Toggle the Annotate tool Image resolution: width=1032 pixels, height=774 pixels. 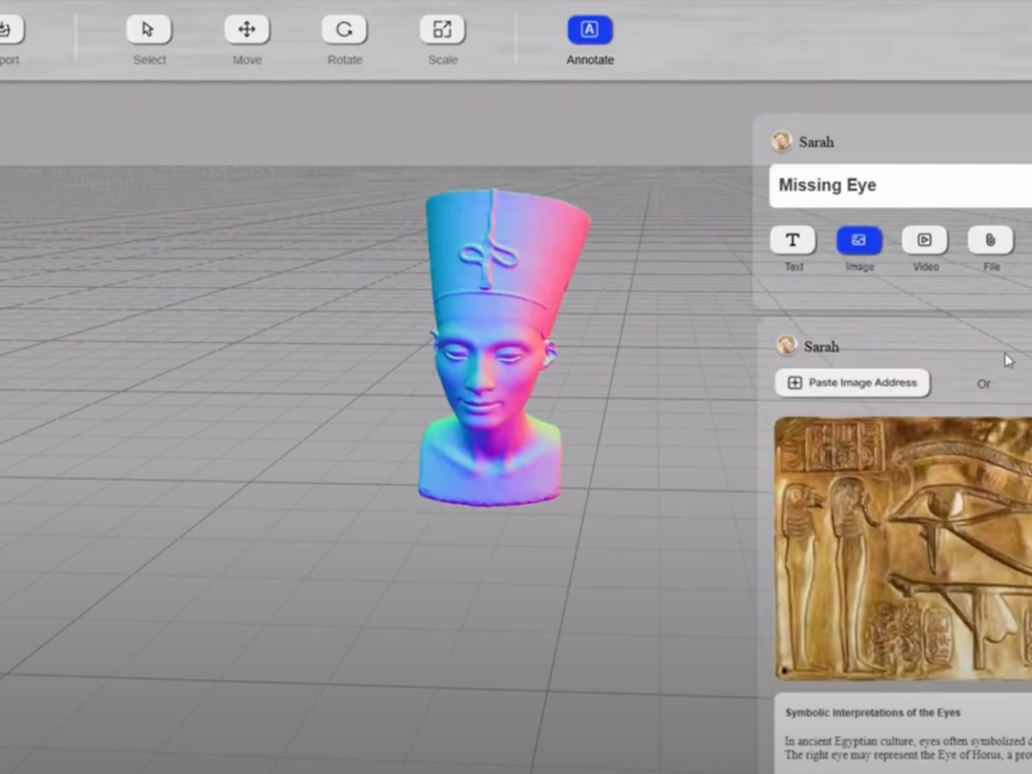(590, 30)
